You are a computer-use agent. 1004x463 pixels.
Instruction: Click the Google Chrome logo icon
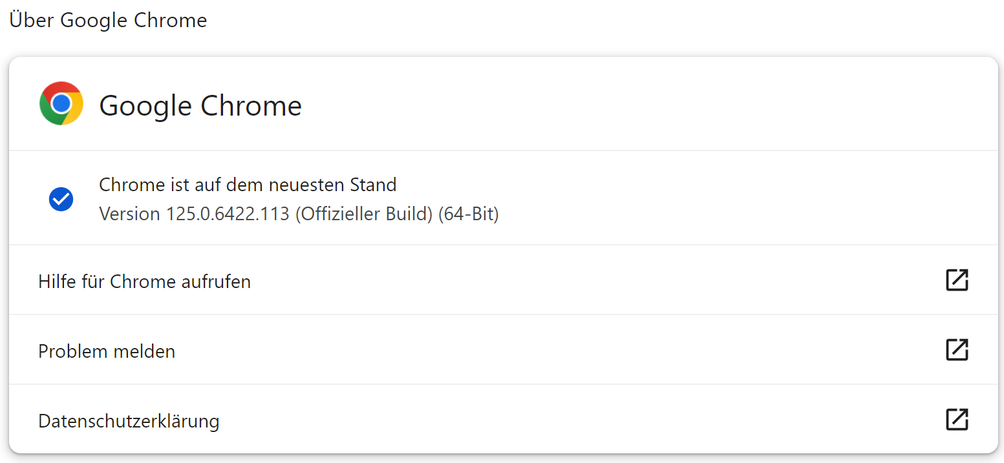[61, 103]
